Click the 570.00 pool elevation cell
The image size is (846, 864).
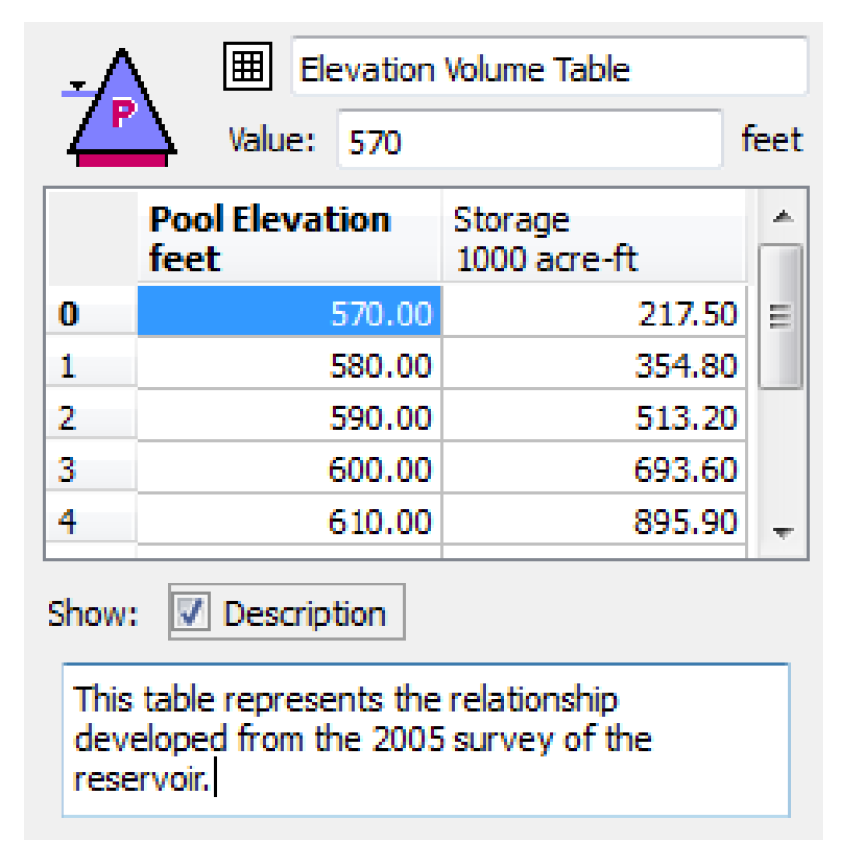click(x=289, y=314)
